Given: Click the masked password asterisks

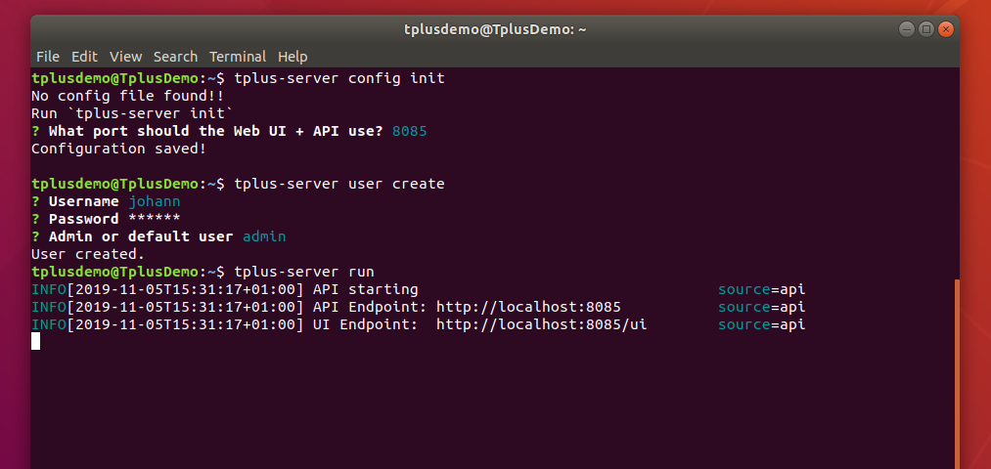Looking at the screenshot, I should pos(155,219).
